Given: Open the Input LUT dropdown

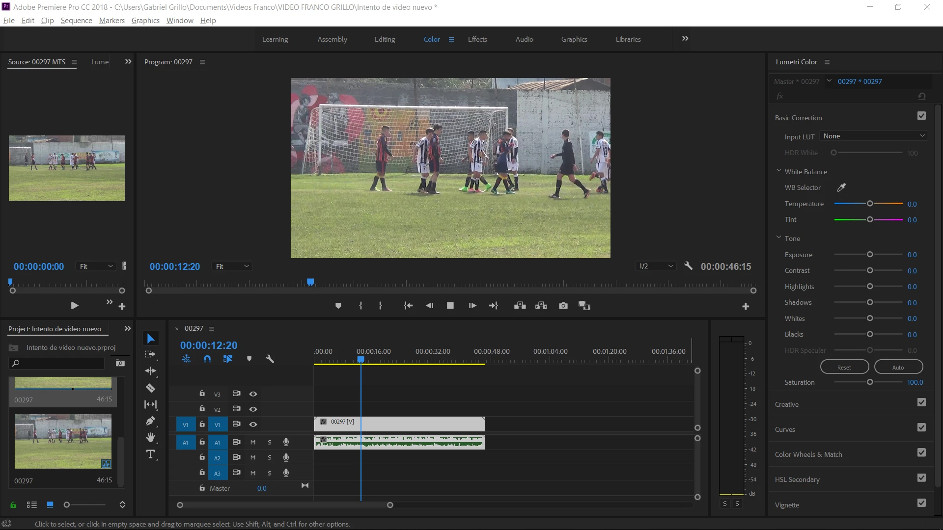Looking at the screenshot, I should tap(873, 136).
